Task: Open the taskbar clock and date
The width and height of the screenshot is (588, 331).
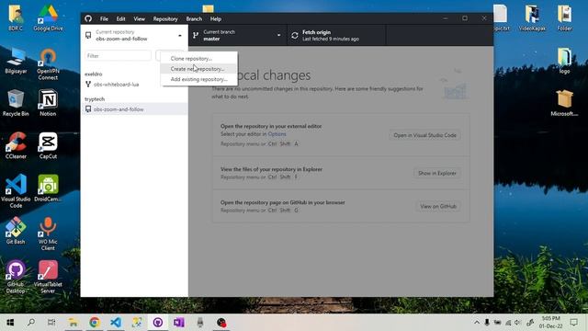Action: (550, 323)
